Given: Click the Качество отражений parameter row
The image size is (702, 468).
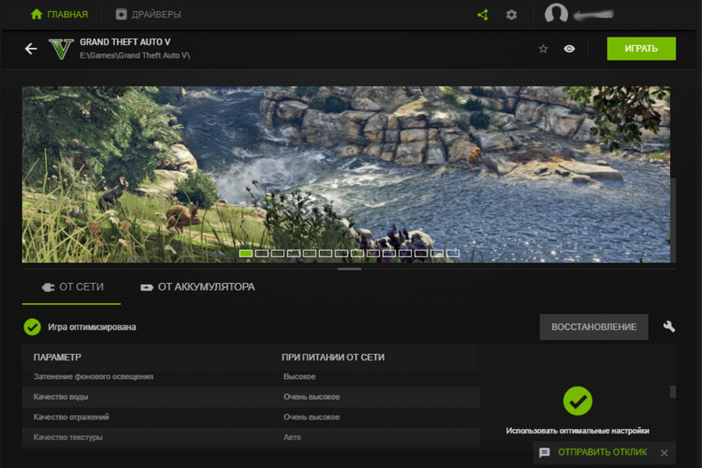Looking at the screenshot, I should [250, 417].
